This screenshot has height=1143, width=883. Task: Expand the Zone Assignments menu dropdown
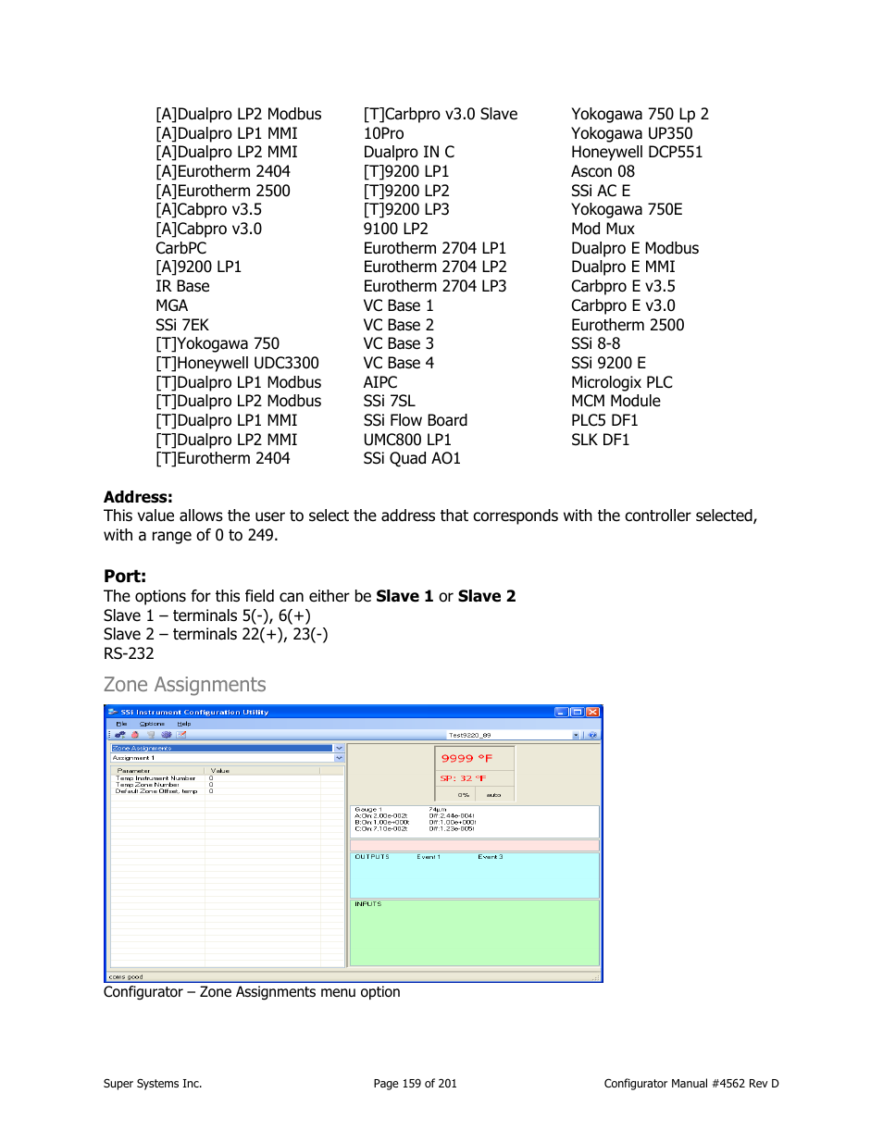[339, 748]
